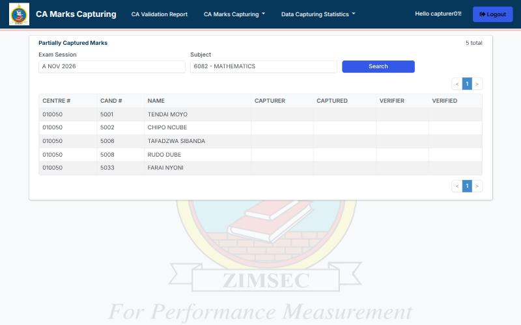This screenshot has height=325, width=521.
Task: Expand the CA Marks Capturing dropdown menu
Action: click(234, 14)
